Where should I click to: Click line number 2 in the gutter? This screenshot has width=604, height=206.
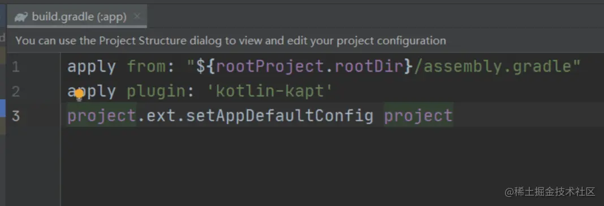(15, 91)
